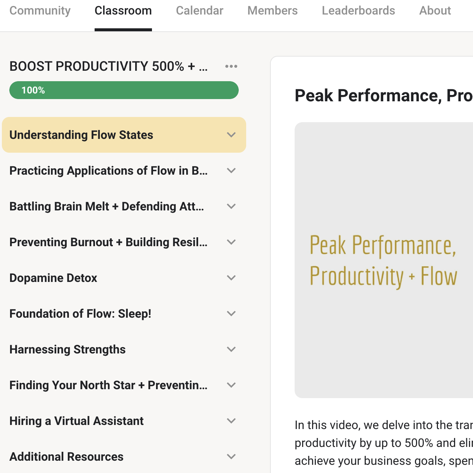473x473 pixels.
Task: Go to the Members tab
Action: pyautogui.click(x=272, y=11)
